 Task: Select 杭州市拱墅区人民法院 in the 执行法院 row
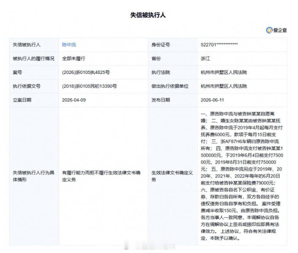(x=224, y=72)
